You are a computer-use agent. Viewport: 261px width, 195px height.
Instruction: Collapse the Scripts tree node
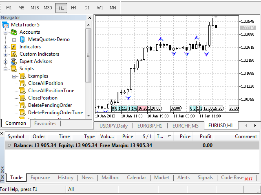(x=6, y=69)
